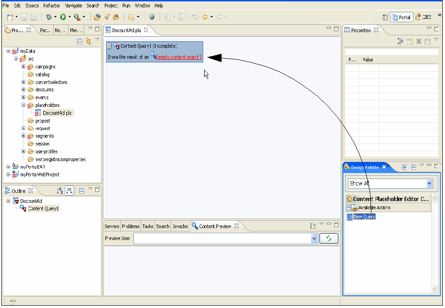Open the Window menu

tap(142, 6)
